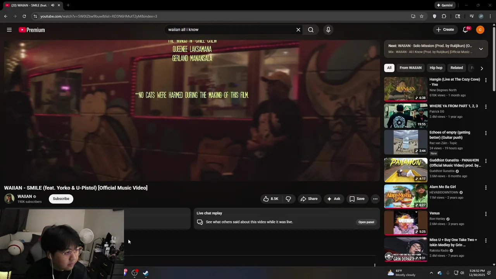Open the live chat replay panel
Screen dimensions: 496x279
tap(366, 222)
